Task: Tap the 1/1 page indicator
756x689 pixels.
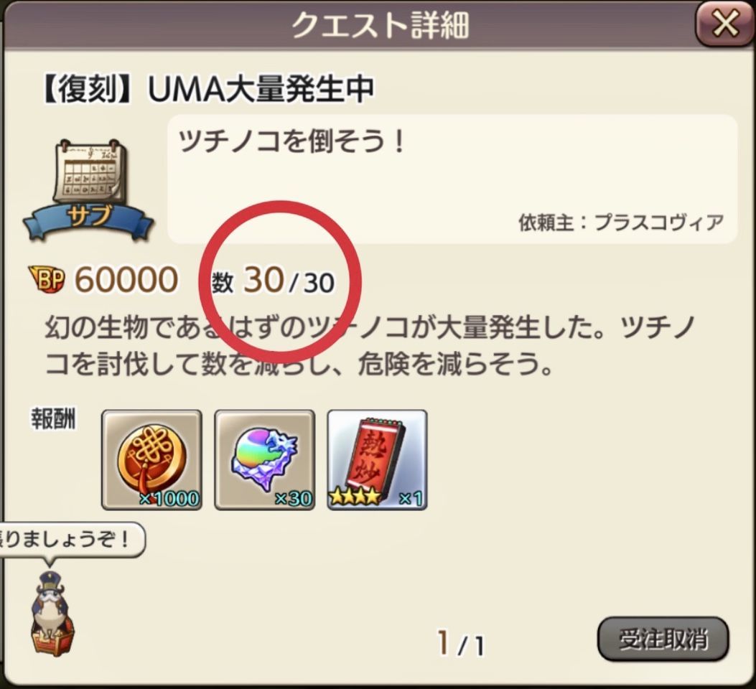Action: pos(461,644)
